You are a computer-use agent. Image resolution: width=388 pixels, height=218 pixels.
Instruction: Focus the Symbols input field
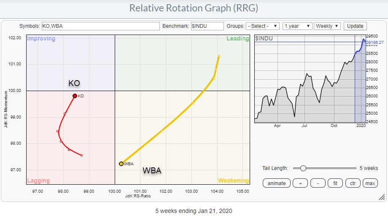pos(100,26)
